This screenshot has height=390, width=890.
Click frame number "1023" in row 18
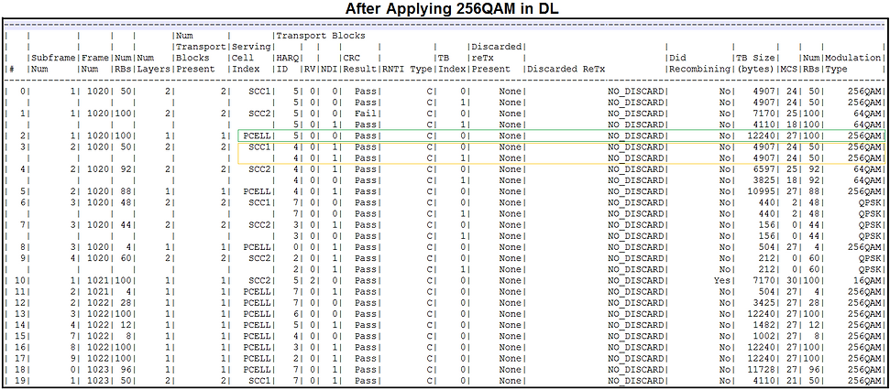point(96,369)
